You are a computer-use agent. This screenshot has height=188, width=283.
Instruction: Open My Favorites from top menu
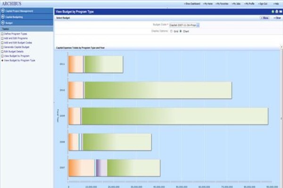coord(222,4)
